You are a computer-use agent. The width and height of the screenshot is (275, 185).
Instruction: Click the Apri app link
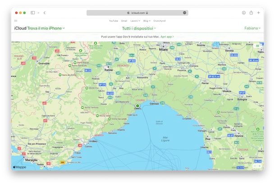click(x=167, y=37)
